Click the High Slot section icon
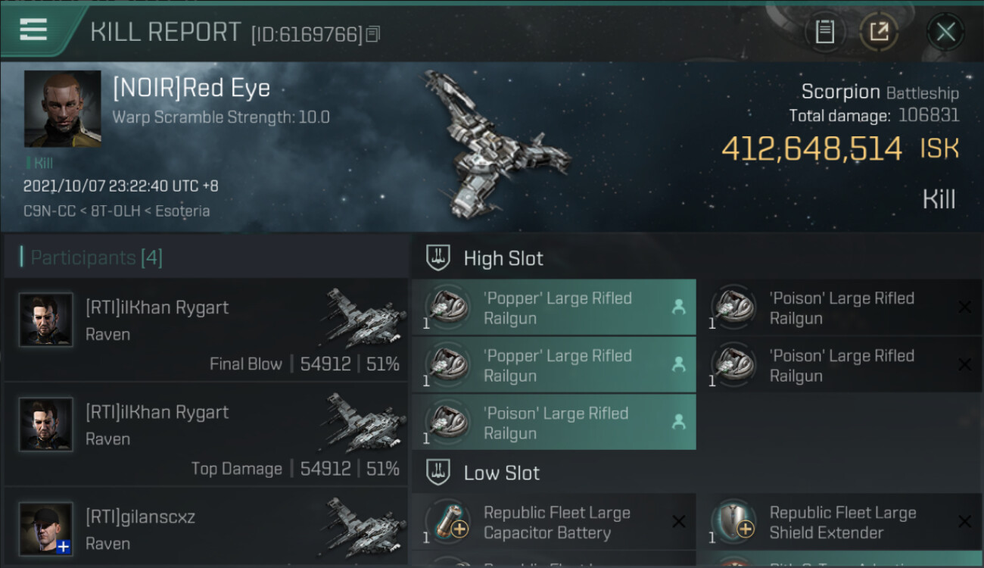 pyautogui.click(x=439, y=258)
